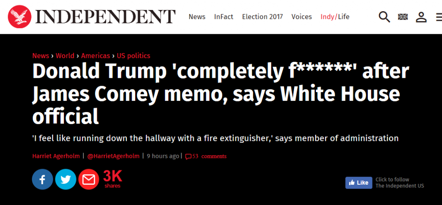Go to Election 2017 section
The width and height of the screenshot is (442, 205).
click(262, 17)
